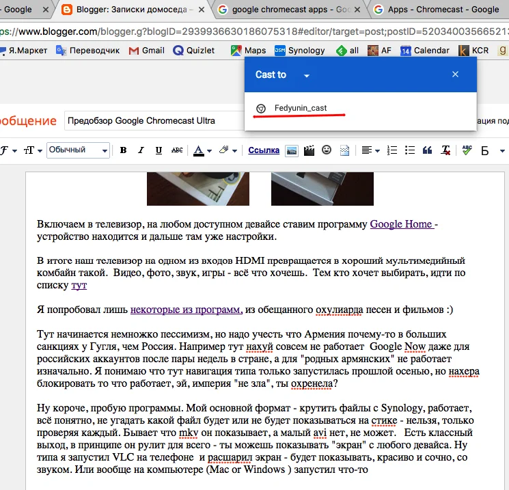This screenshot has width=509, height=490.
Task: Click the insert image icon
Action: [292, 150]
